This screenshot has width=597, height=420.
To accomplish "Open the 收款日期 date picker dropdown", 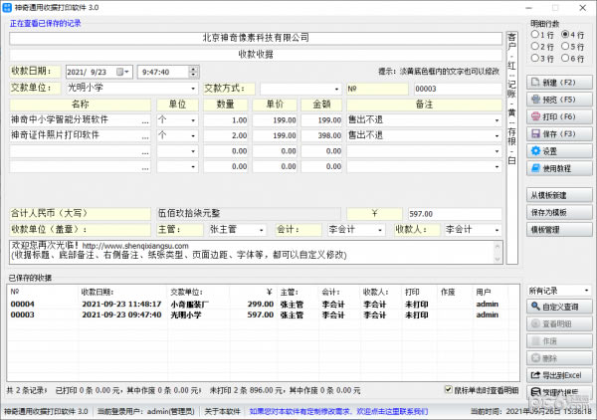I will click(x=125, y=72).
